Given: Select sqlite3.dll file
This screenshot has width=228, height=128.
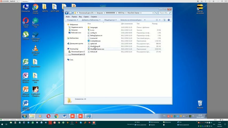Looking at the screenshot, I should tap(93, 43).
